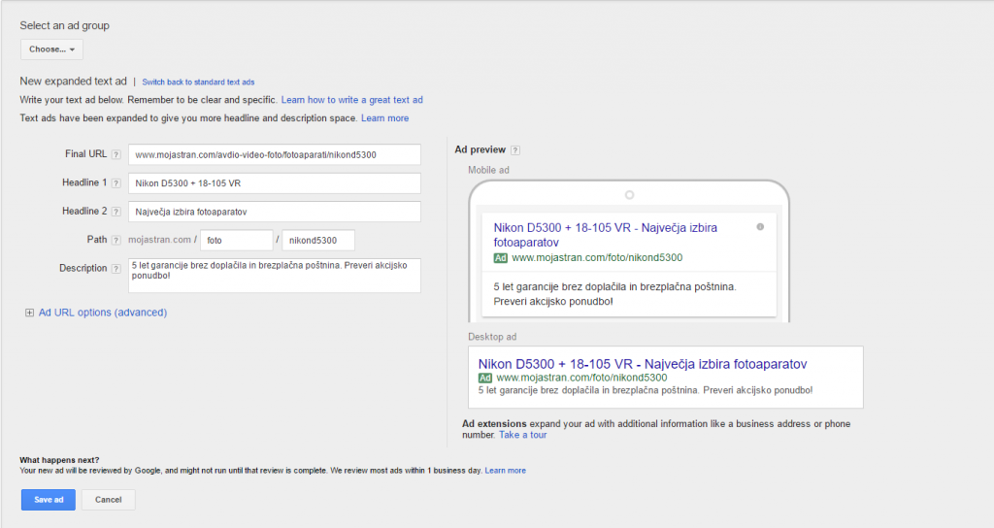Click the help icon beside Headline 1
The height and width of the screenshot is (528, 994).
[116, 183]
